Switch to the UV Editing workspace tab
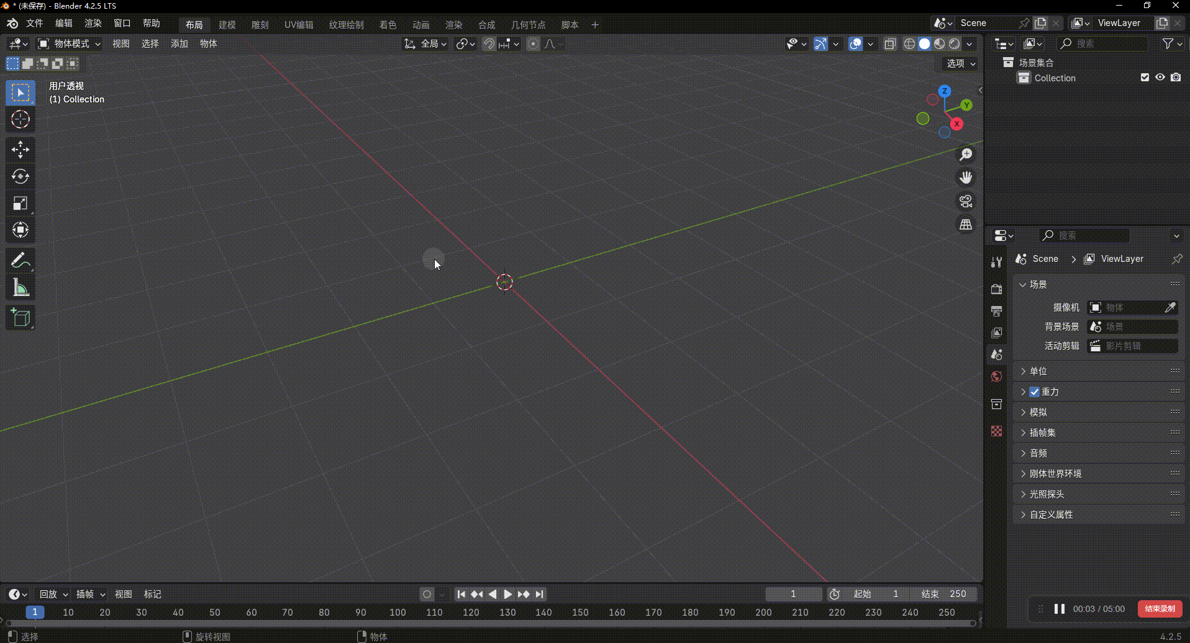This screenshot has height=643, width=1190. coord(299,25)
